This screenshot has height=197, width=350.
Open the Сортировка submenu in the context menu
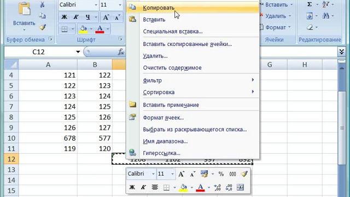[x=193, y=92]
